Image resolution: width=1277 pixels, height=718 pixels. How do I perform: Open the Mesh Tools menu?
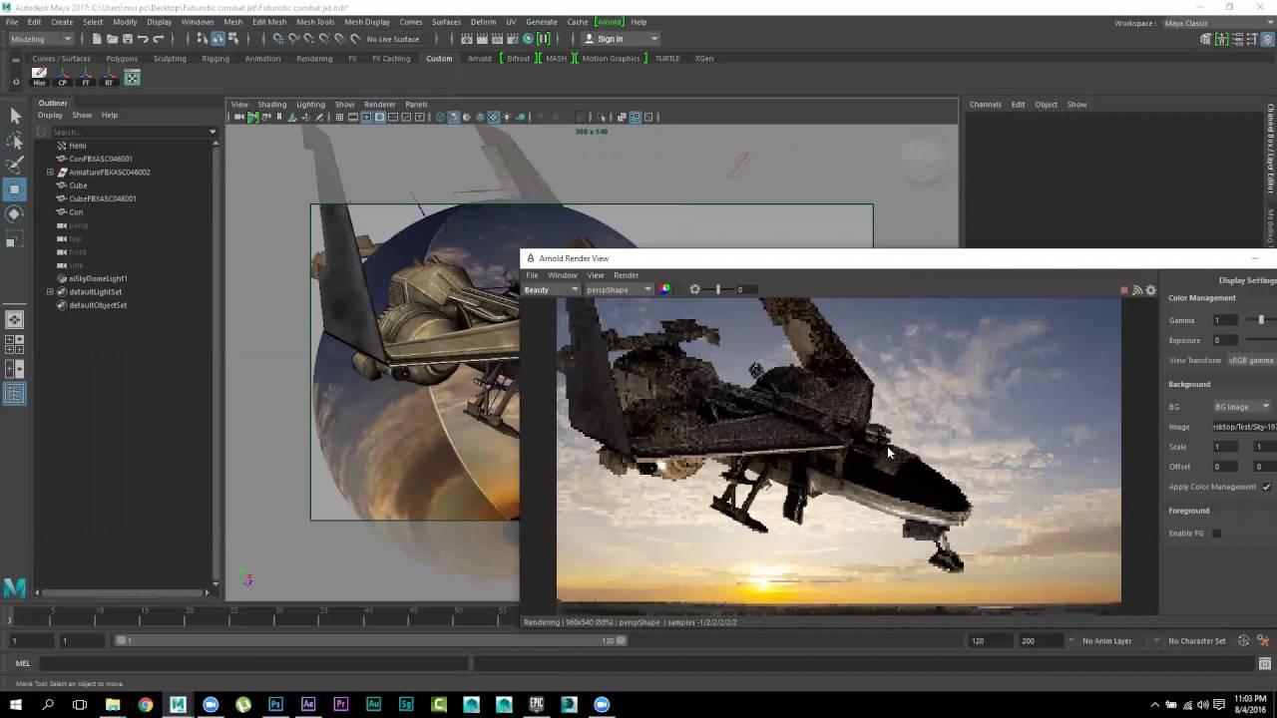click(315, 22)
